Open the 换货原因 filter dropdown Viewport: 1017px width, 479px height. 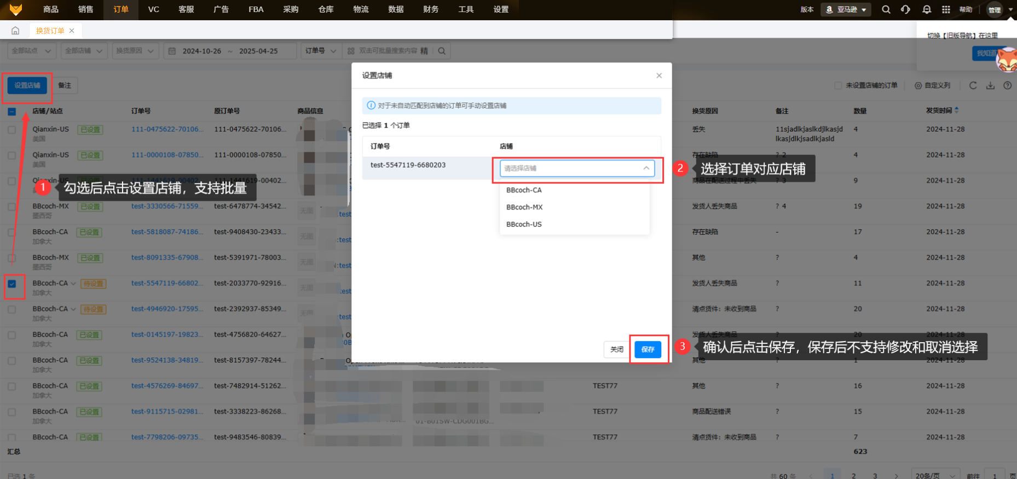point(135,51)
